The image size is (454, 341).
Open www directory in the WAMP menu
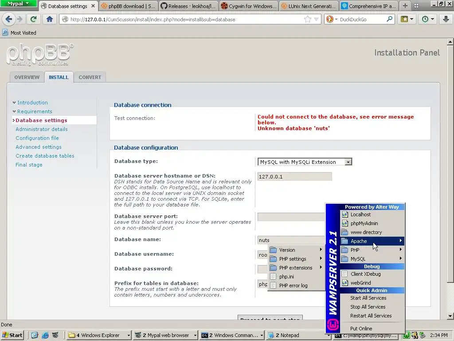[x=372, y=232]
